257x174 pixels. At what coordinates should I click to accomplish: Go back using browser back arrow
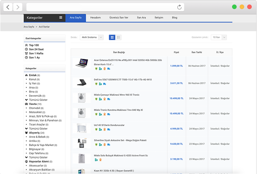8,7
